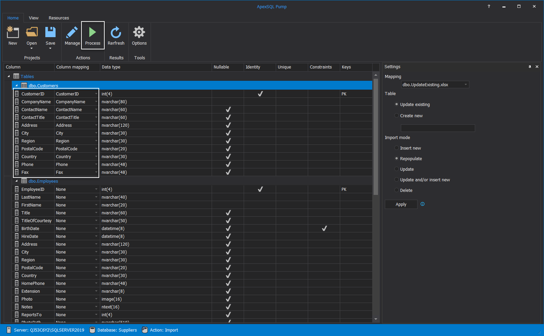Click the vertical scrollbar thumb
The width and height of the screenshot is (544, 336).
click(x=376, y=137)
